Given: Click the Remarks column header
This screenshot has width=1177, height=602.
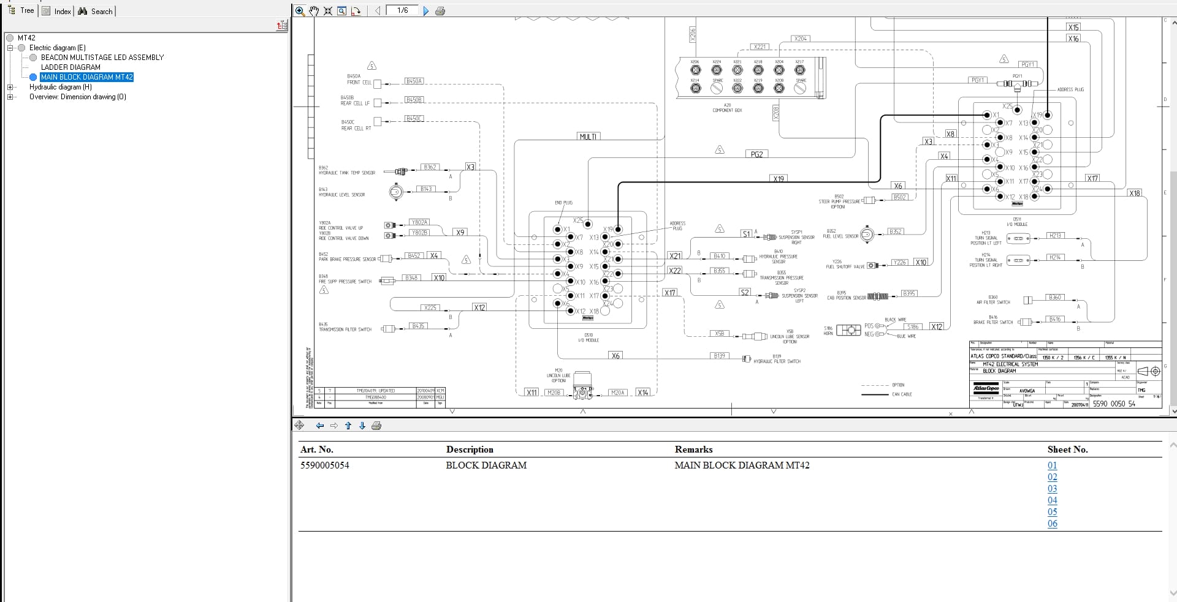Looking at the screenshot, I should point(693,450).
